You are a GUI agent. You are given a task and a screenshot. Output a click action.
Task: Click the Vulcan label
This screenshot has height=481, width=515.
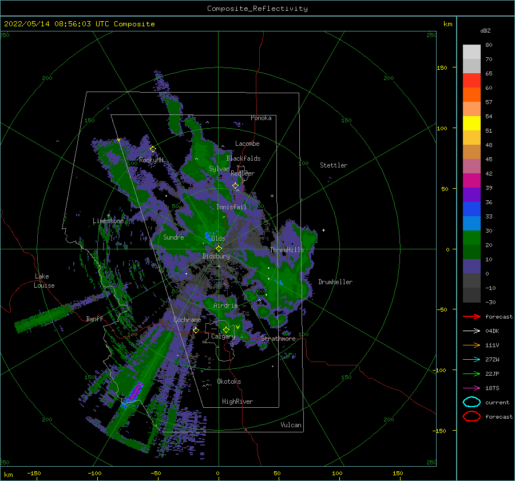coord(291,425)
